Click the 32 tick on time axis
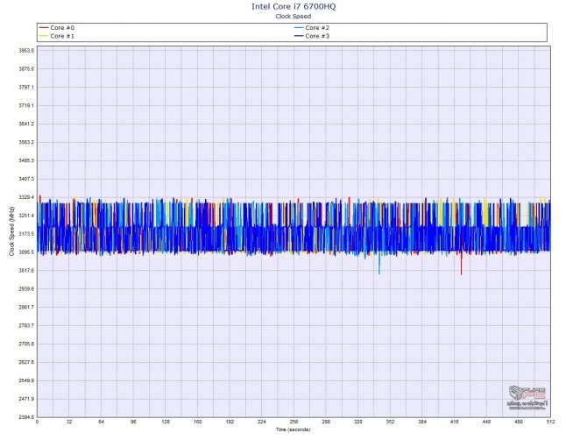This screenshot has height=440, width=587. point(69,422)
